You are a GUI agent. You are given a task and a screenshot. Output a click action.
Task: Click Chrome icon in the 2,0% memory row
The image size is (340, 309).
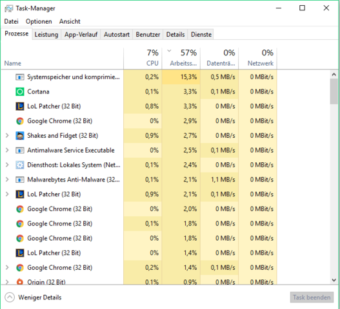(20, 209)
